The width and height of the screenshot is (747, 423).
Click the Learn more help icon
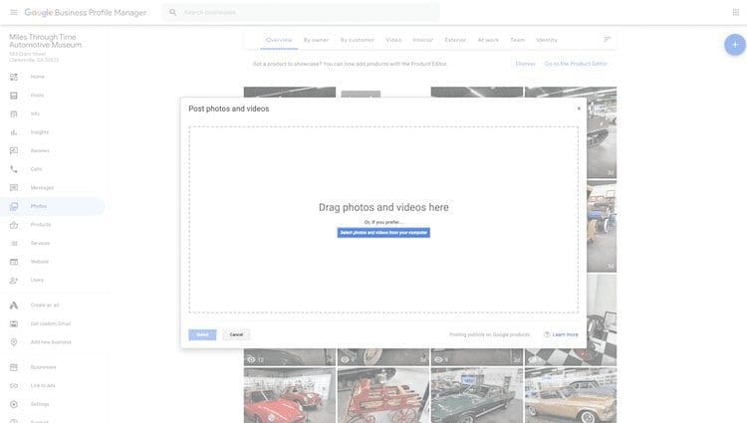click(547, 334)
